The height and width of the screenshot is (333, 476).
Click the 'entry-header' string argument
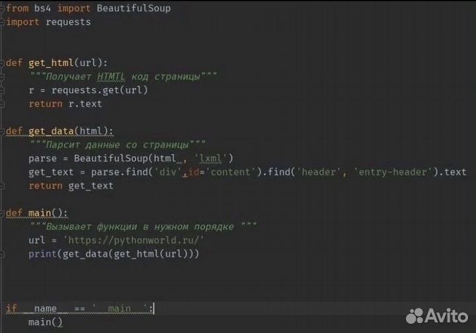pos(393,172)
